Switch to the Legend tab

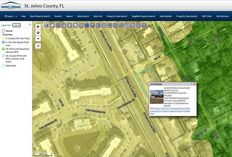tap(17, 25)
